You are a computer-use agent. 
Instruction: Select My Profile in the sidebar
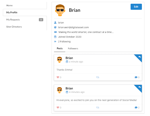[25, 13]
